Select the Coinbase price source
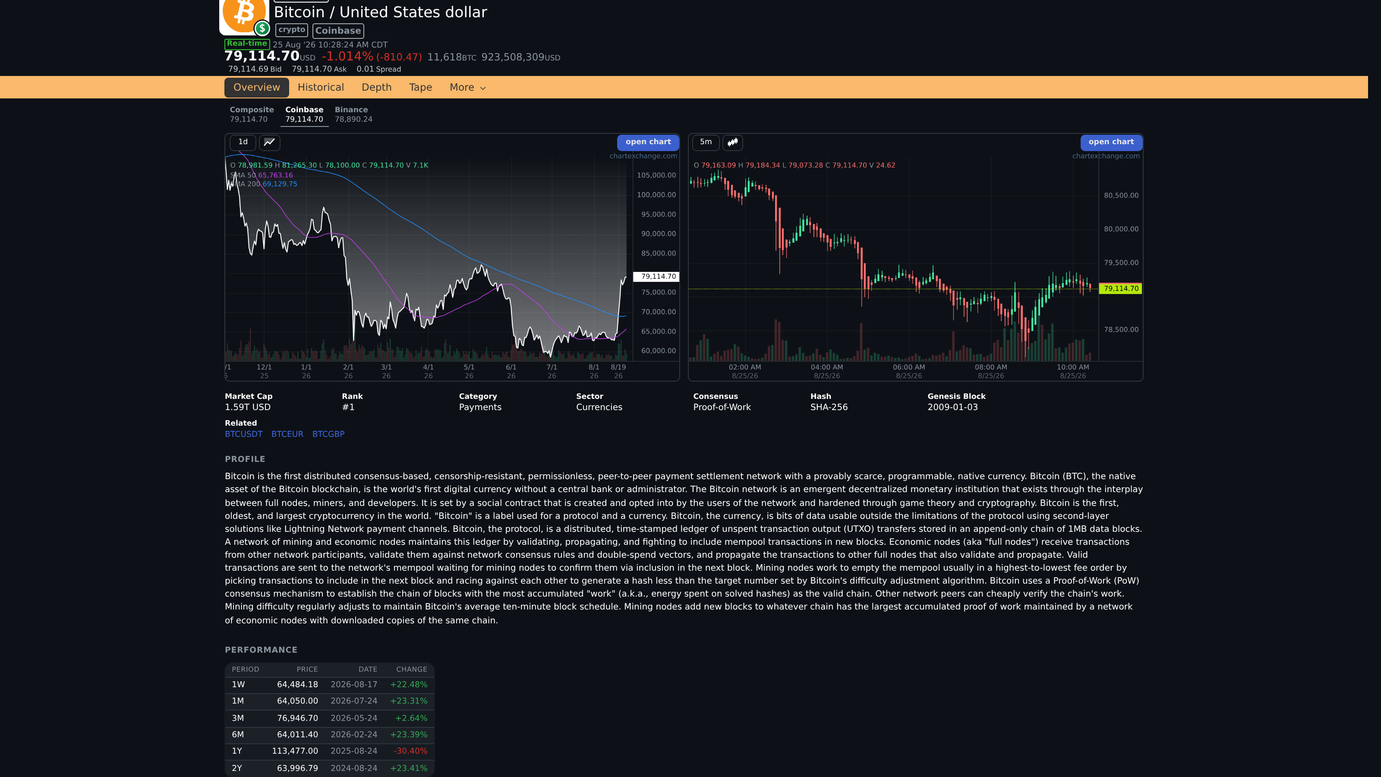This screenshot has height=777, width=1381. click(x=304, y=114)
